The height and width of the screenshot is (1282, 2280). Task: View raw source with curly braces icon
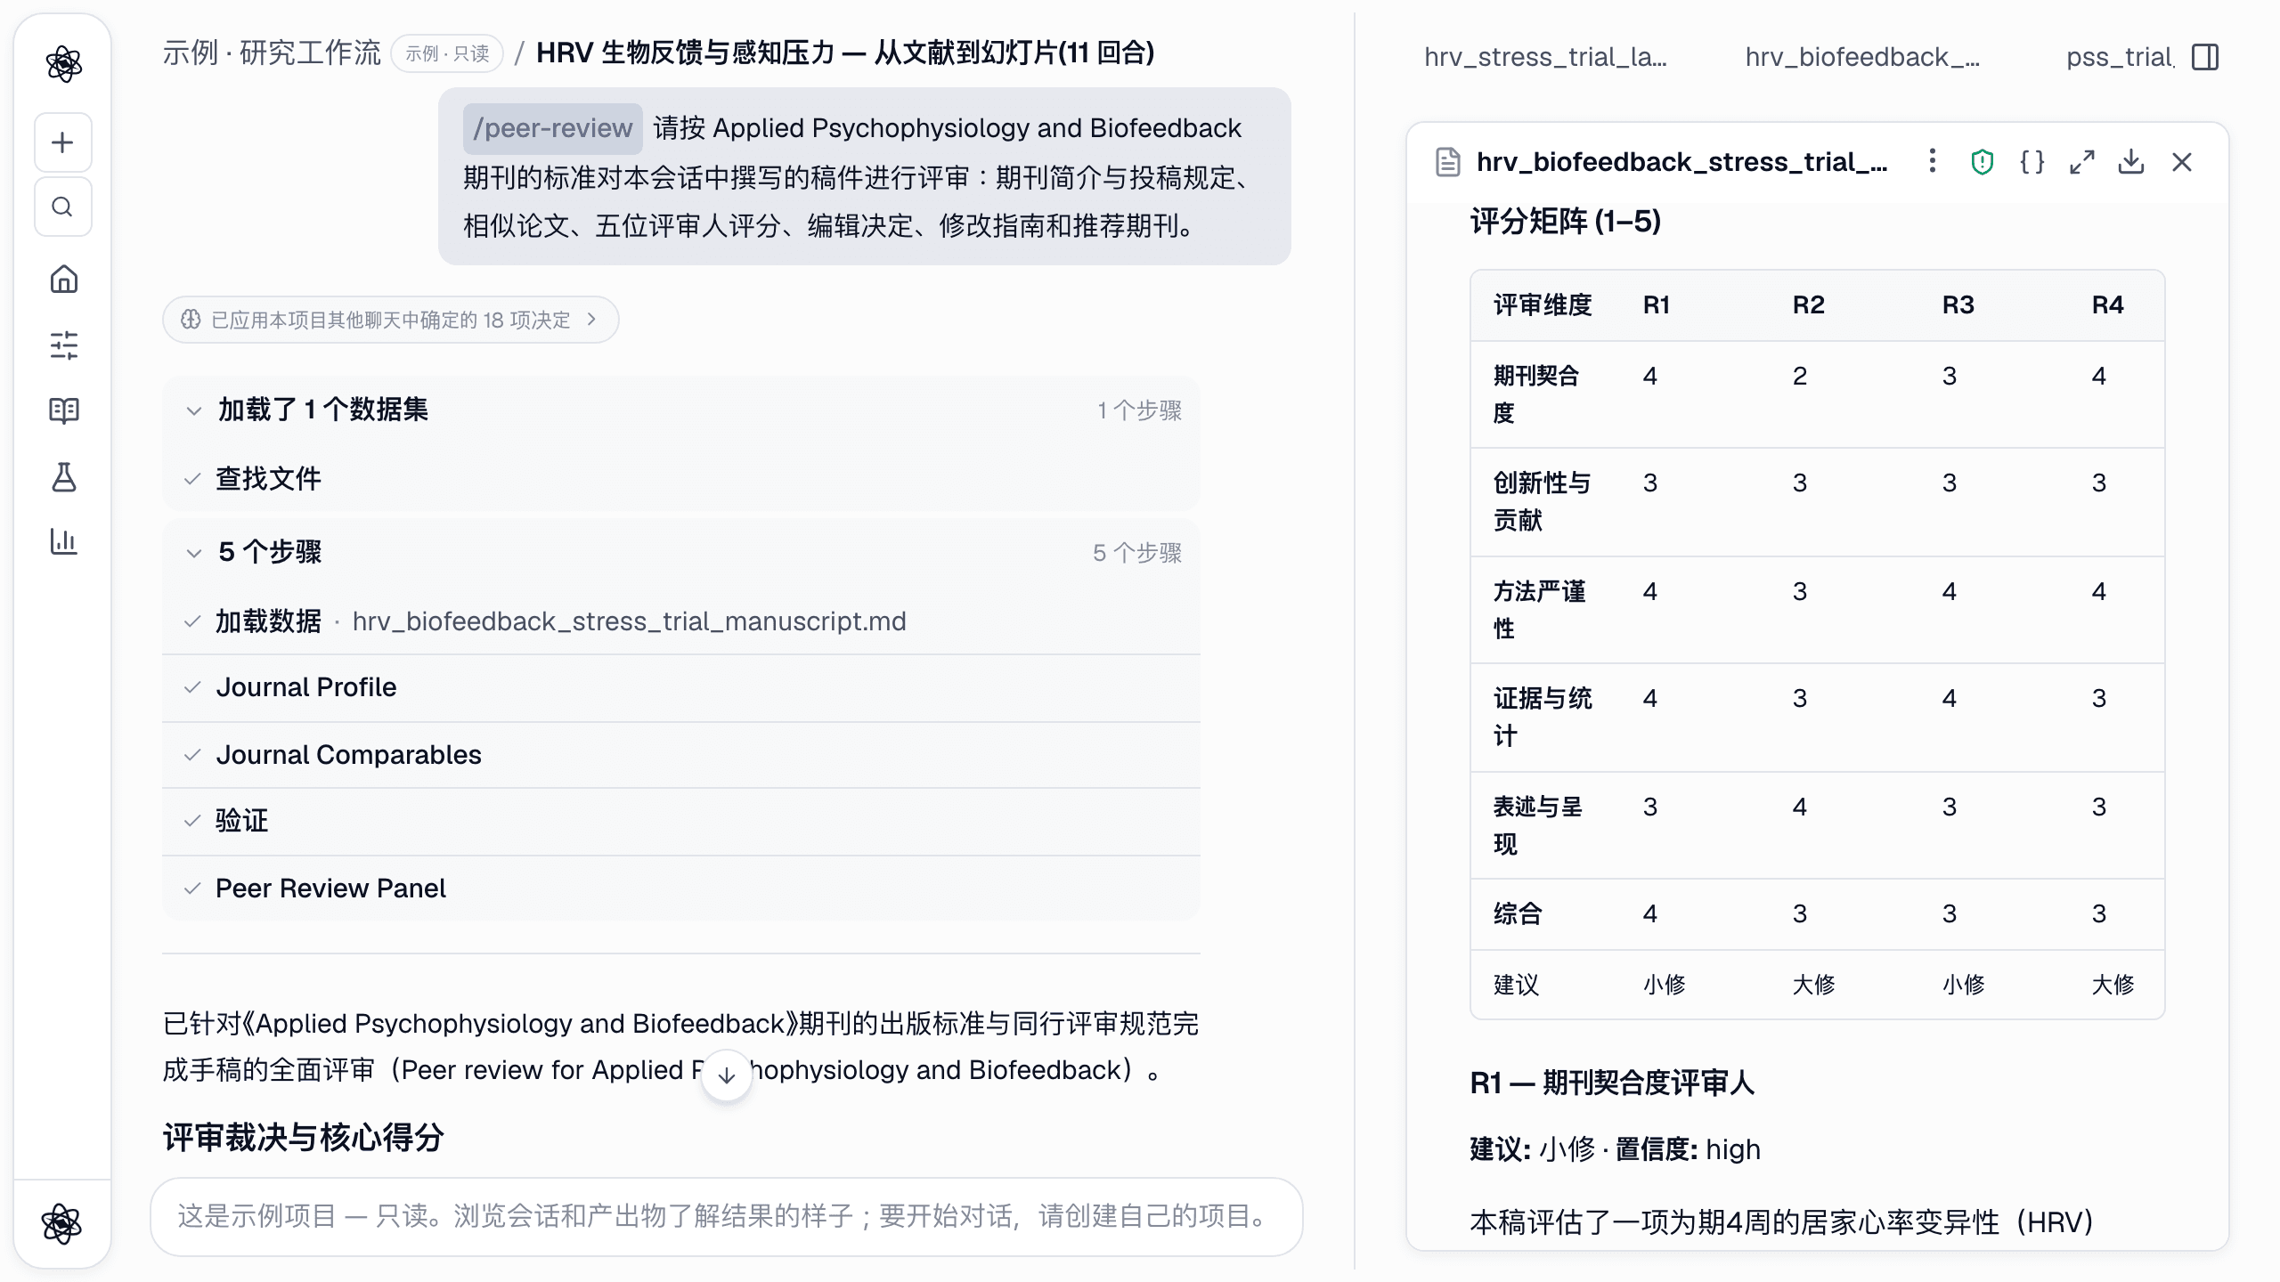pyautogui.click(x=2032, y=161)
